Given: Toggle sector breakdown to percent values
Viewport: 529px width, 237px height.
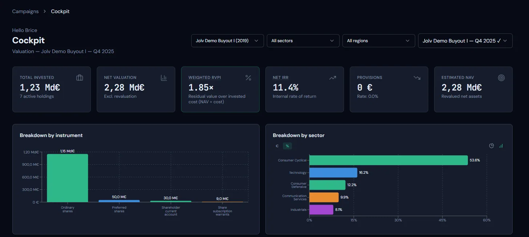Looking at the screenshot, I should (x=287, y=146).
